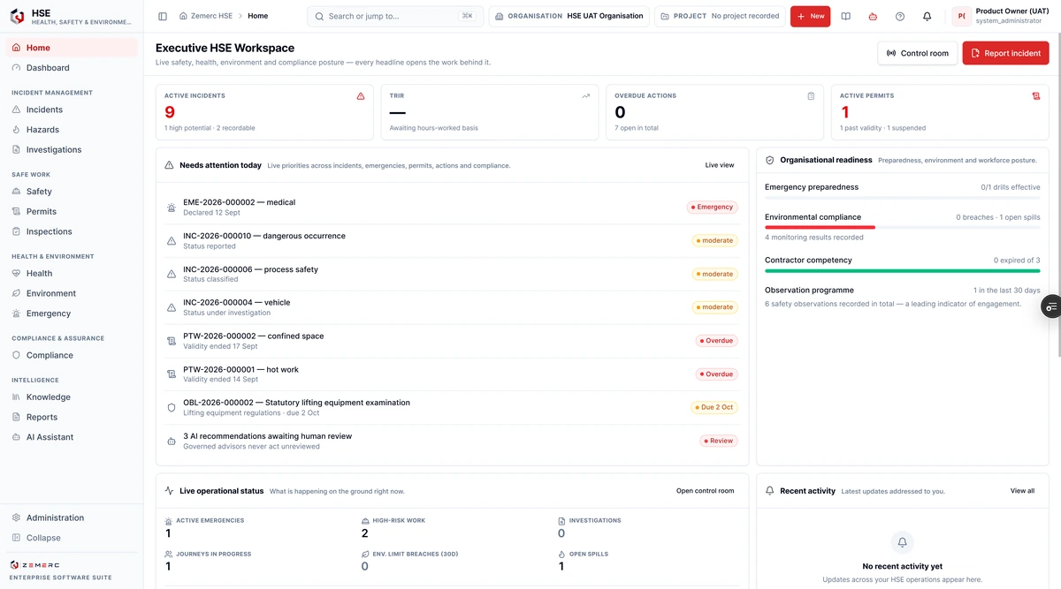
Task: Navigate to Administration in the sidebar
Action: coord(72,518)
